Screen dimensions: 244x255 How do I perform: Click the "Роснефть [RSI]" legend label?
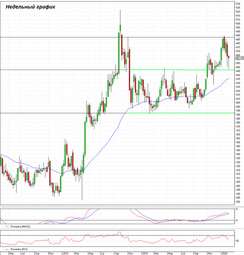coord(19,249)
